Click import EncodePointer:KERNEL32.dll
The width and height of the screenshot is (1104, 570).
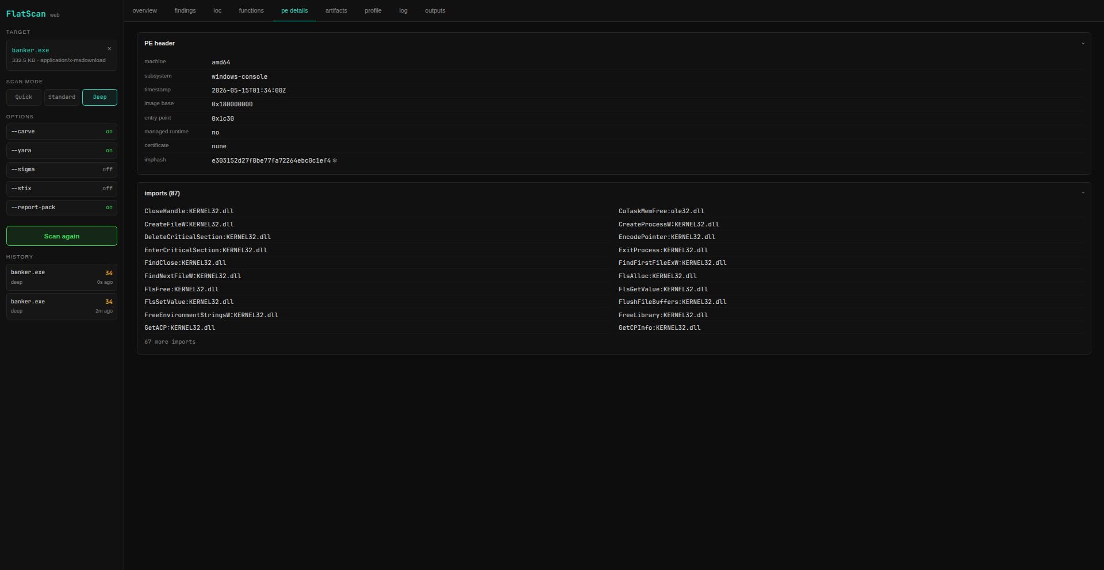(667, 237)
